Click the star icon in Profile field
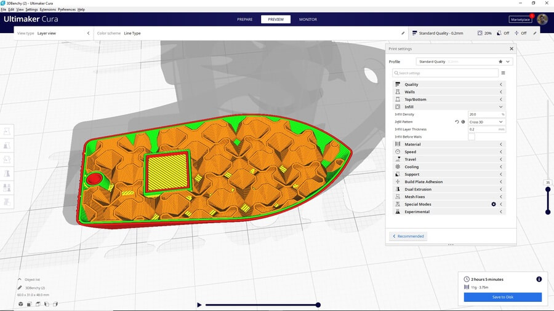 click(500, 61)
